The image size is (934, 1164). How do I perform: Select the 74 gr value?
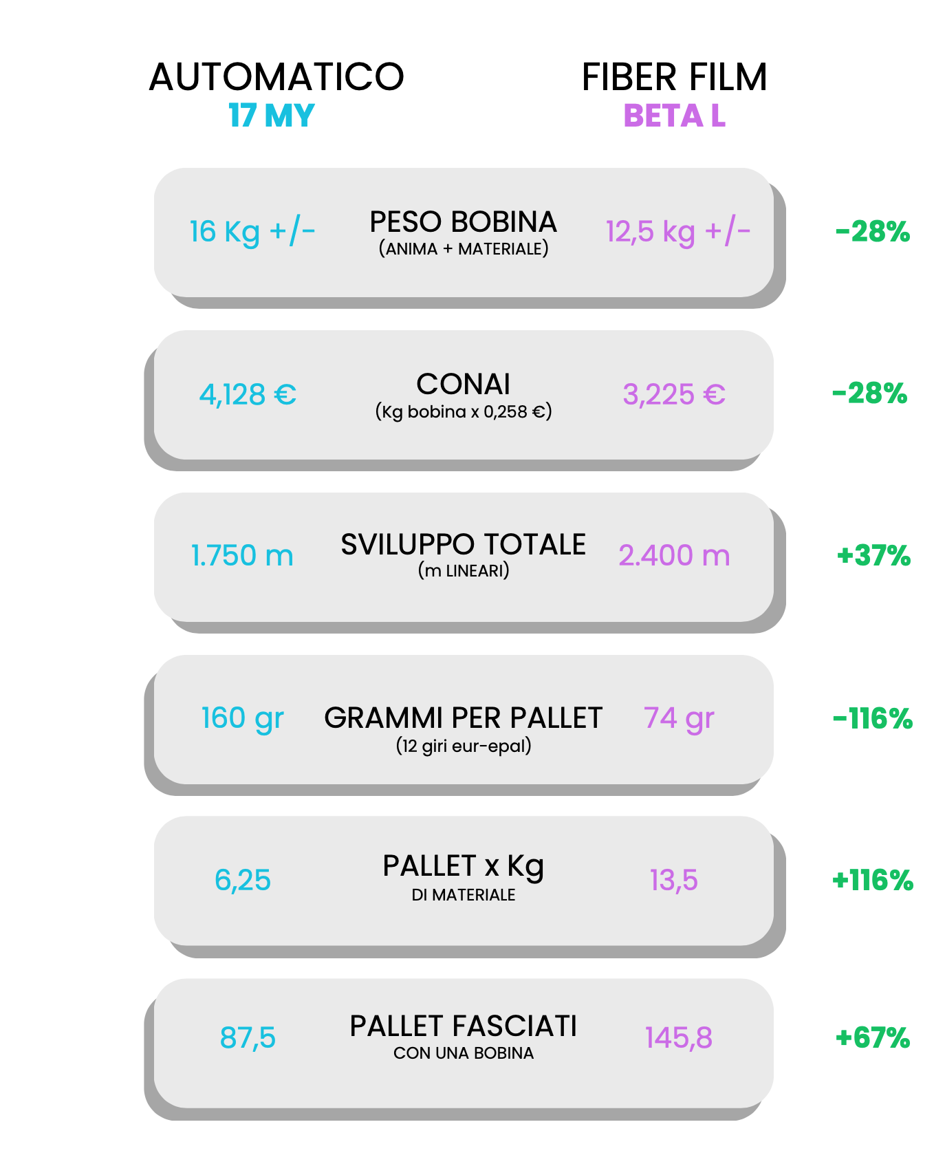pos(679,719)
